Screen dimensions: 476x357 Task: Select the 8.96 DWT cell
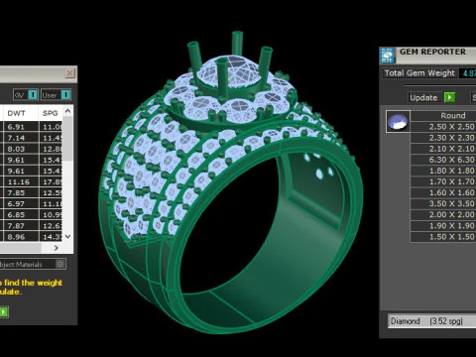21,237
